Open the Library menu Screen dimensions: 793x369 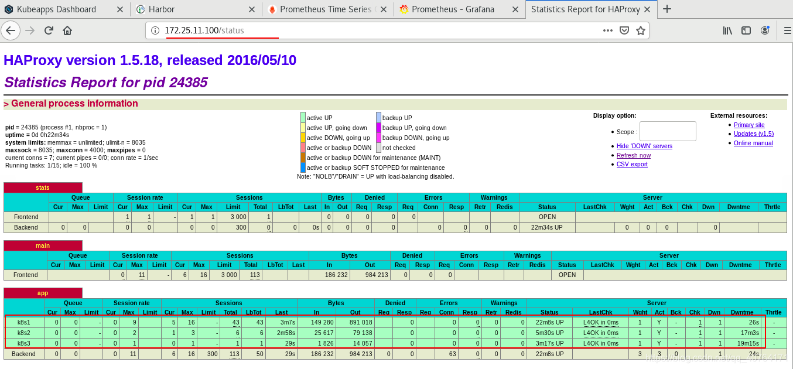pyautogui.click(x=727, y=30)
